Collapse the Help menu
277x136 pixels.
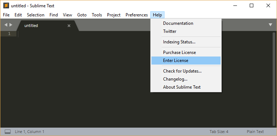coord(157,15)
